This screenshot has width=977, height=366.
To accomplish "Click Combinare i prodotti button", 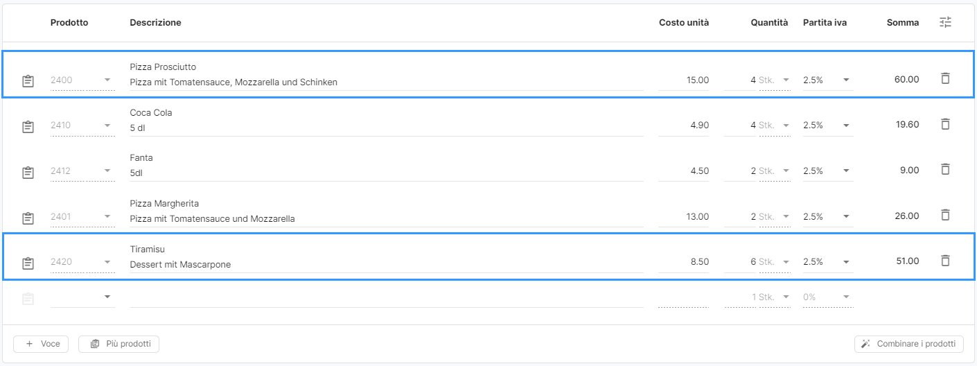I will tap(908, 344).
